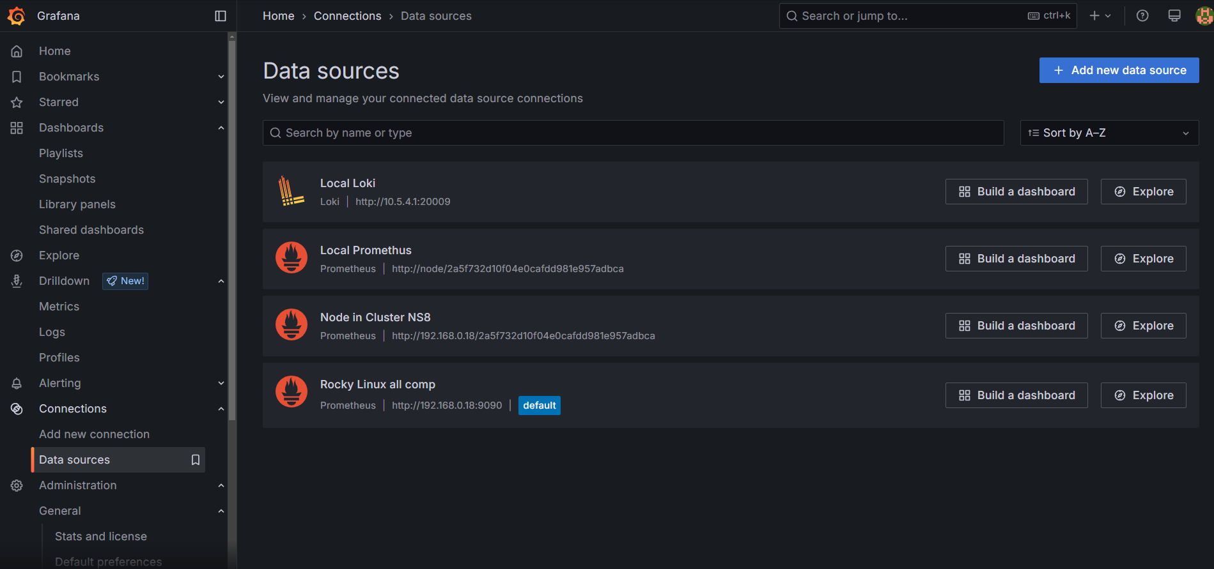1214x569 pixels.
Task: Build a dashboard for Local Loki
Action: (1016, 192)
